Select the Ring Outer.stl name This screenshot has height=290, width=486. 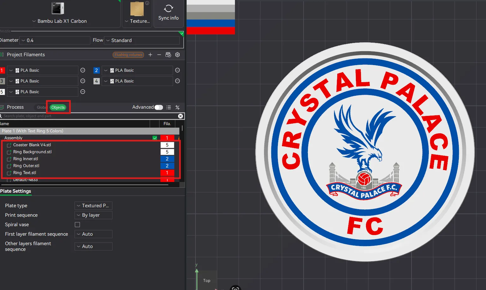tap(26, 166)
